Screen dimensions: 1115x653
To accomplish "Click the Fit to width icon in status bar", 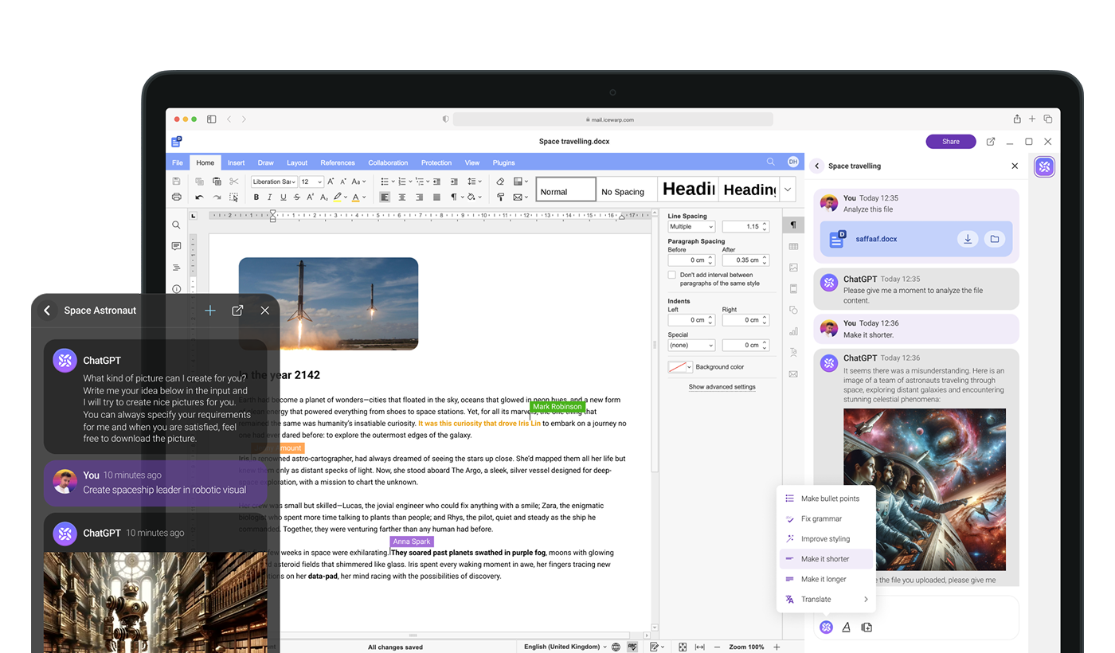I will 699,647.
